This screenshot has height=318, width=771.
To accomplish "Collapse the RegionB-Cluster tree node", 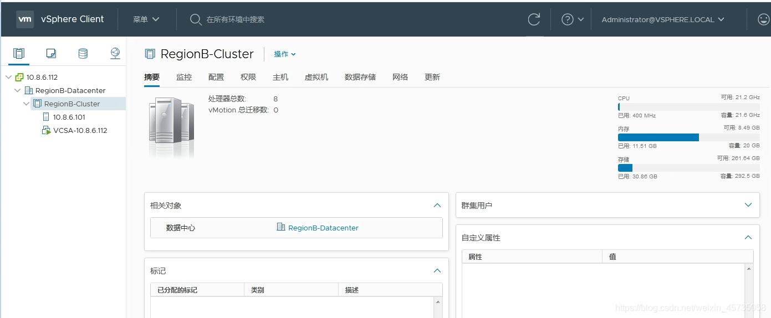I will pos(26,104).
